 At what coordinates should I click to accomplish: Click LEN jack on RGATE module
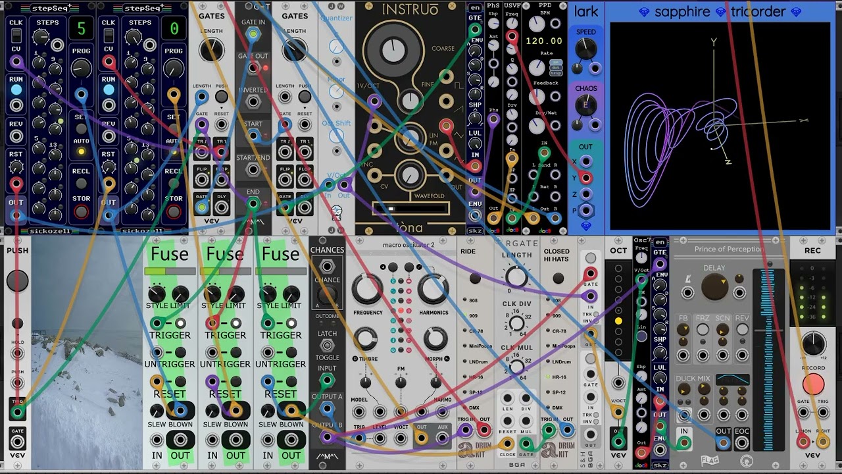[508, 398]
